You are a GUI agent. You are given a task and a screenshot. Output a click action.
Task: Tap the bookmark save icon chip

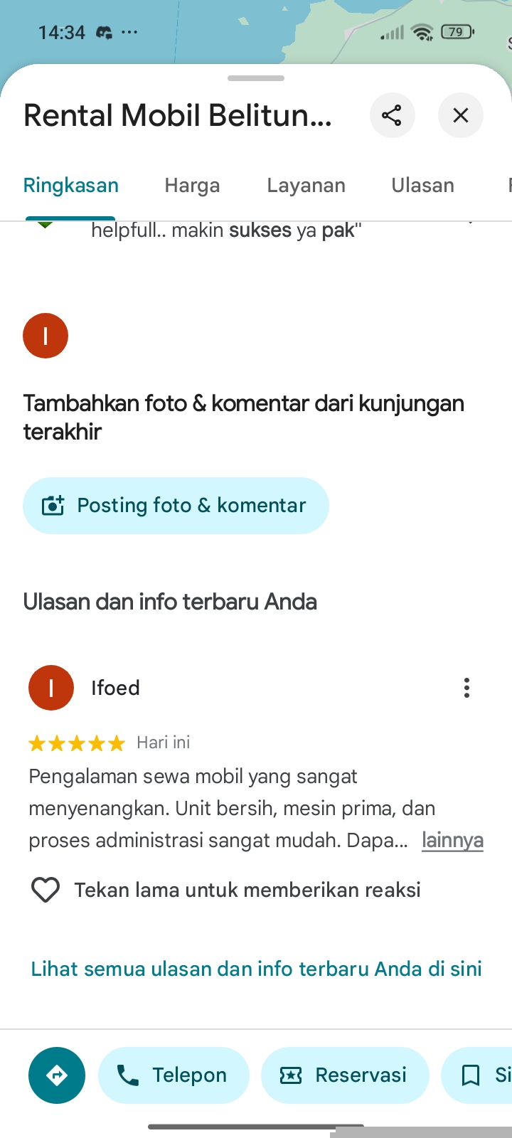(475, 1075)
